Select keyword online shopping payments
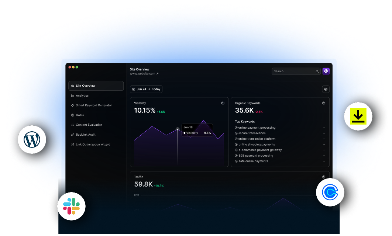392x236 pixels. [x=257, y=144]
